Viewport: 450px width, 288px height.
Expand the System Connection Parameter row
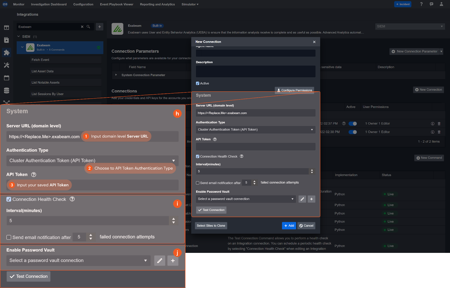click(x=116, y=75)
